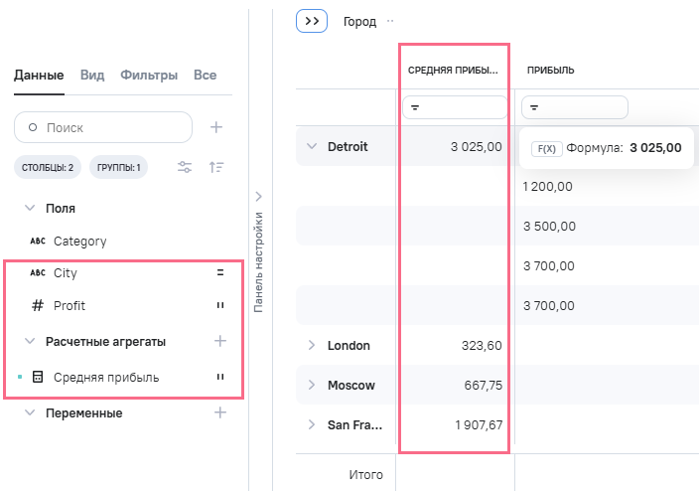Expand the San Francisco group row
Viewport: 699px width, 491px height.
(311, 424)
